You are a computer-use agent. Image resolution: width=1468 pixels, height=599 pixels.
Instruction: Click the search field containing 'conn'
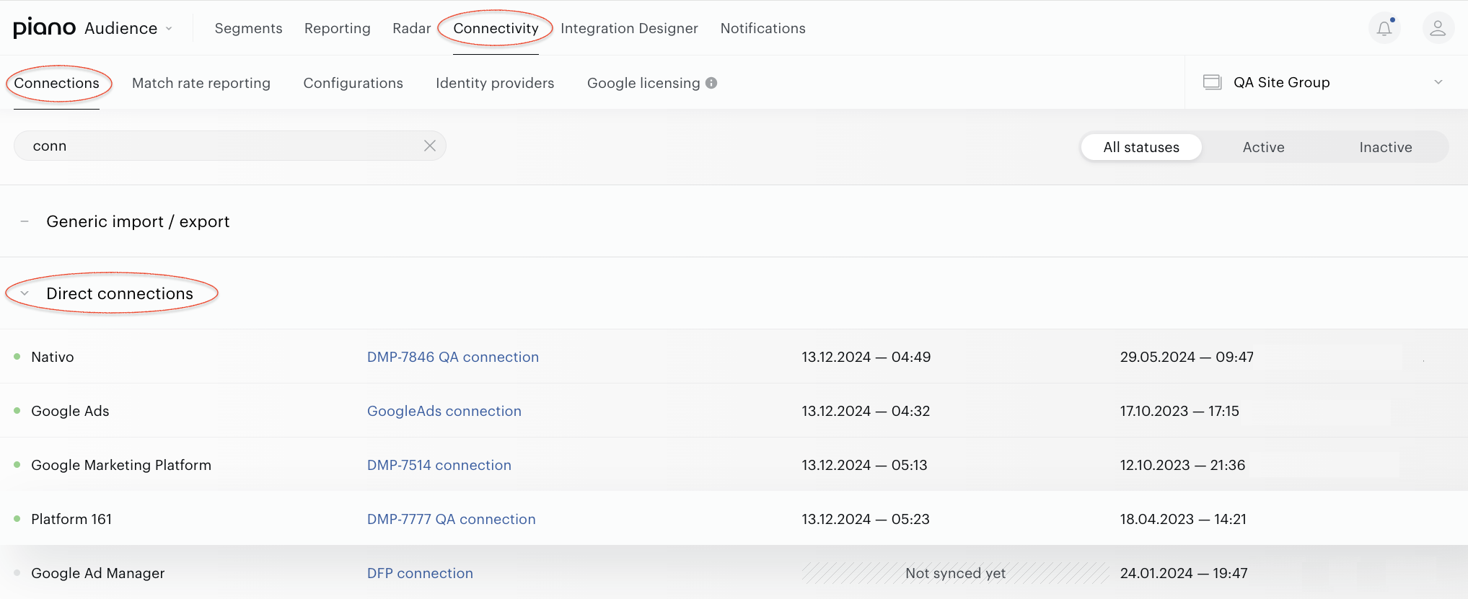pos(229,146)
